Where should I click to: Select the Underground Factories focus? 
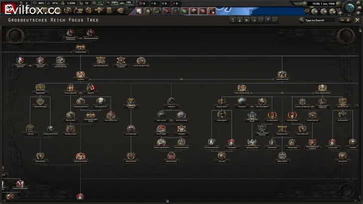click(50, 129)
